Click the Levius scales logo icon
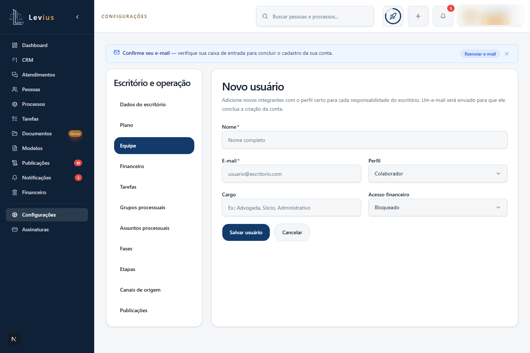 (17, 17)
